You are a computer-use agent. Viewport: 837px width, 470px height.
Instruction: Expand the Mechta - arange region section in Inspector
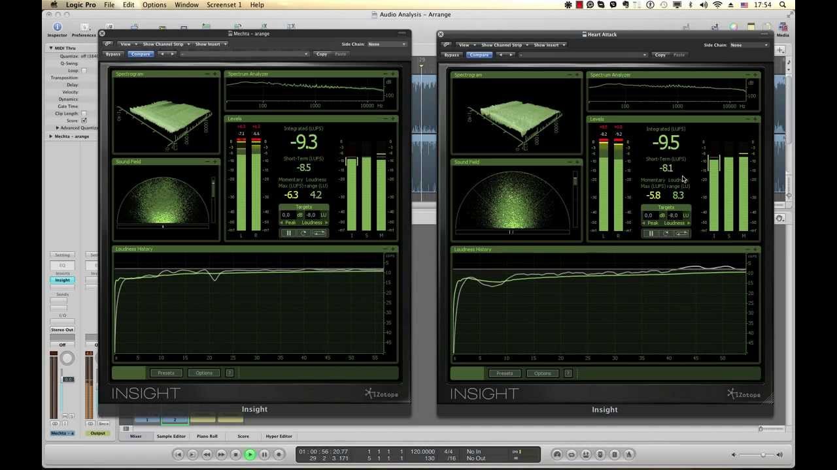pyautogui.click(x=51, y=136)
